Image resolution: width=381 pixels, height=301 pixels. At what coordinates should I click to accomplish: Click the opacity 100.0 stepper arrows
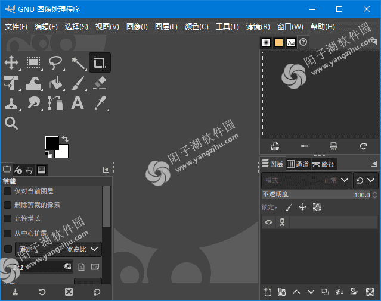pos(374,195)
